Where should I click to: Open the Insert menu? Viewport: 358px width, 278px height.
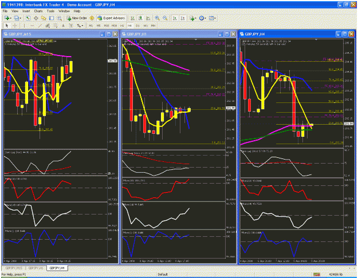click(x=26, y=11)
